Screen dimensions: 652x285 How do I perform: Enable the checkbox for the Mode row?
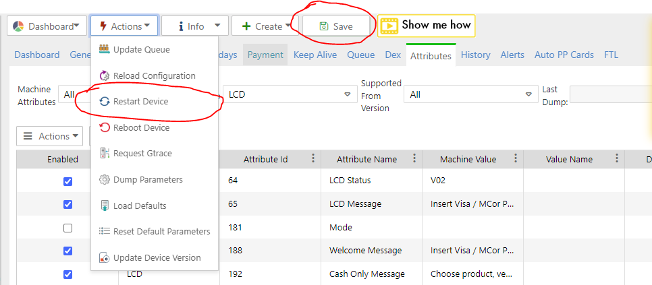tap(67, 228)
